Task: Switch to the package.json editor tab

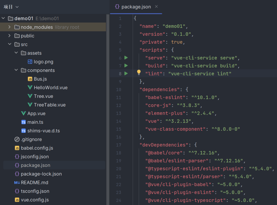Action: coord(136,7)
